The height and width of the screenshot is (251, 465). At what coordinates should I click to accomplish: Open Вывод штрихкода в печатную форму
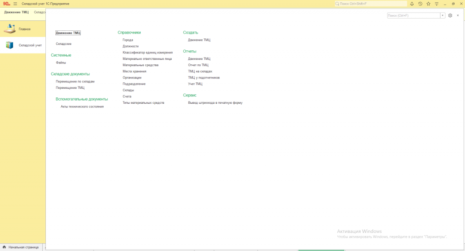215,103
